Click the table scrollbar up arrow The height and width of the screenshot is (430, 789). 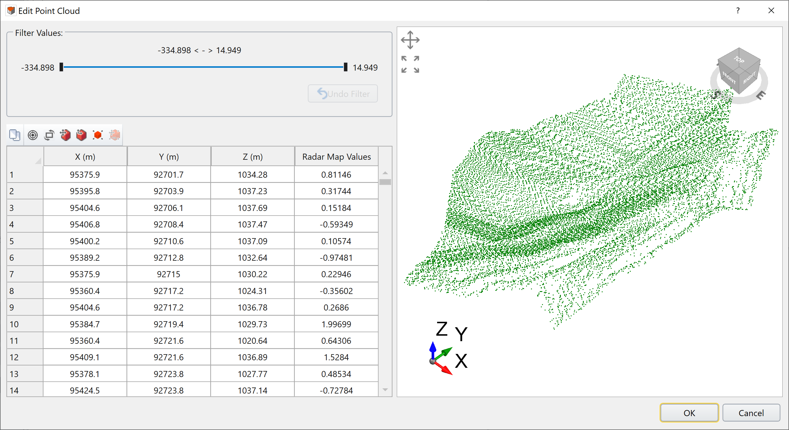[385, 173]
